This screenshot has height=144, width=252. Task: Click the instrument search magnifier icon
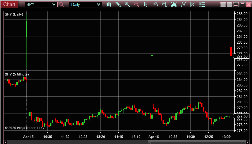[62, 5]
